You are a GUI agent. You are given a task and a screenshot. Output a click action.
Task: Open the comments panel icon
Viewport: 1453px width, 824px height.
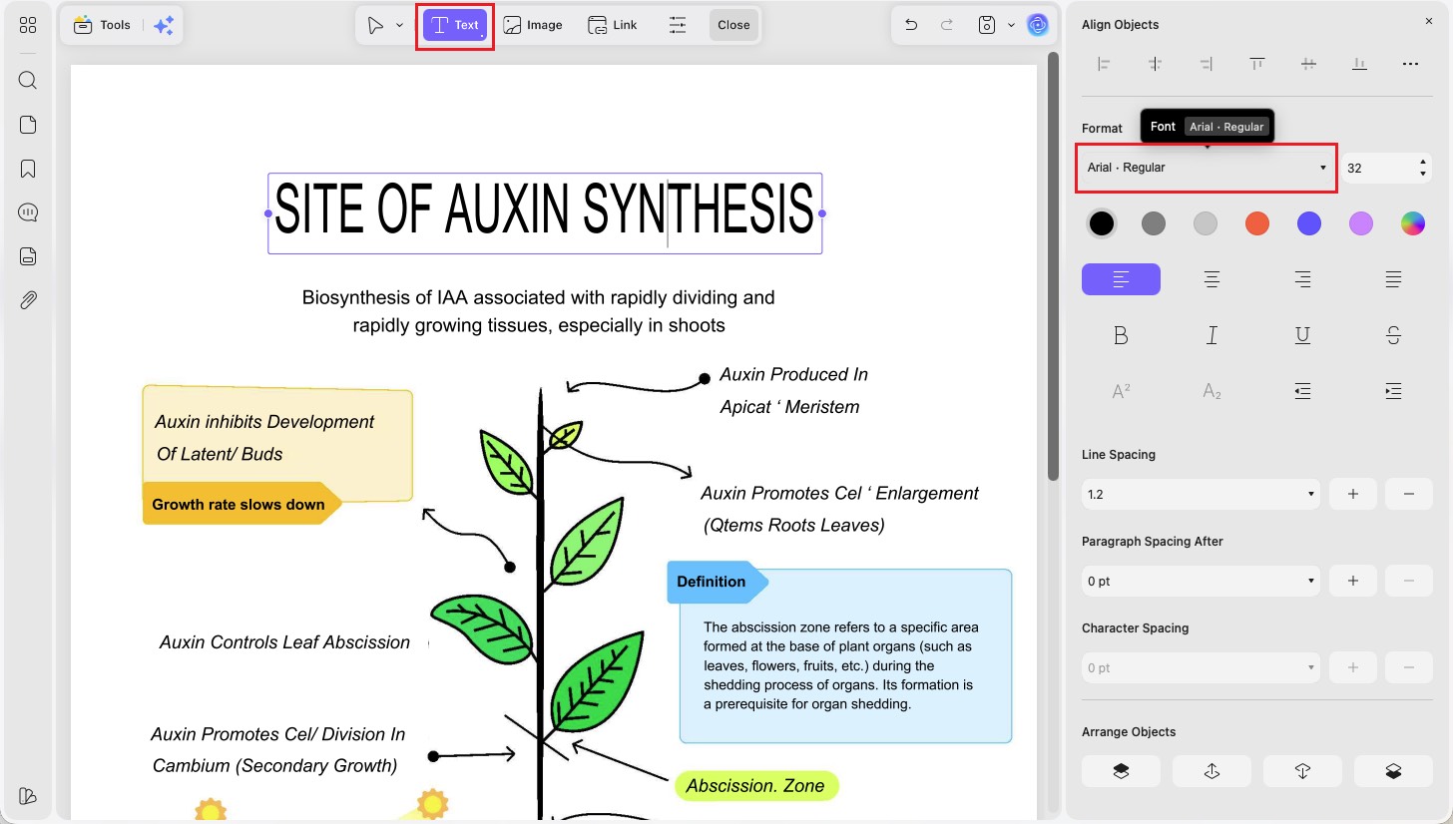click(x=28, y=212)
